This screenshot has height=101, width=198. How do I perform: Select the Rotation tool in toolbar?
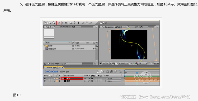pyautogui.click(x=59, y=23)
